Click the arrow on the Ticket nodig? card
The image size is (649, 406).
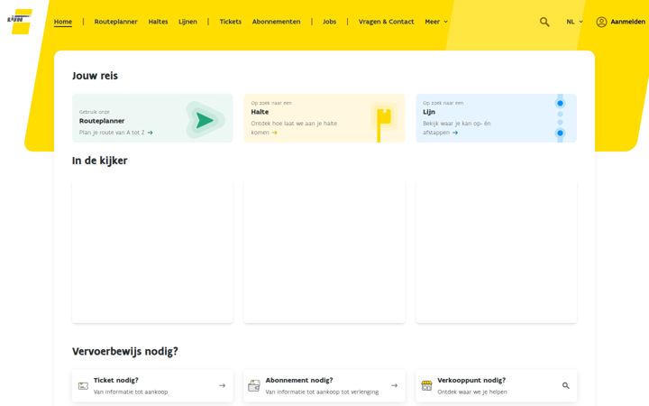pos(223,385)
